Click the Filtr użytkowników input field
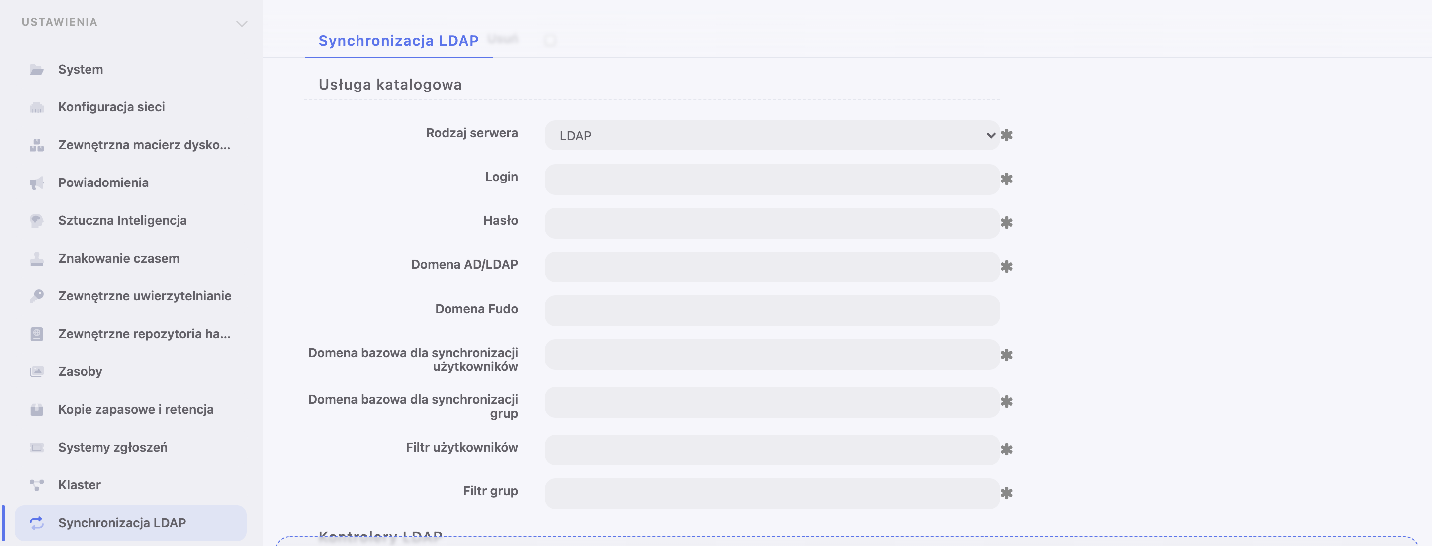The width and height of the screenshot is (1432, 546). (x=772, y=451)
